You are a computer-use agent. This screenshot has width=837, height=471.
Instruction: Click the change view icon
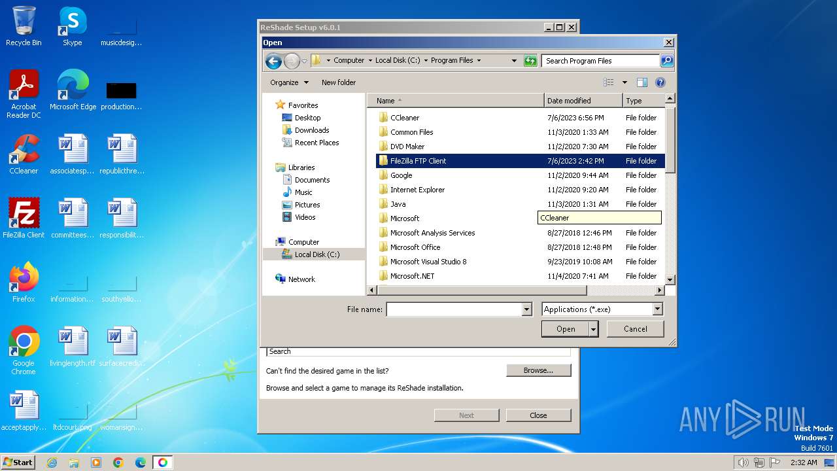(609, 82)
